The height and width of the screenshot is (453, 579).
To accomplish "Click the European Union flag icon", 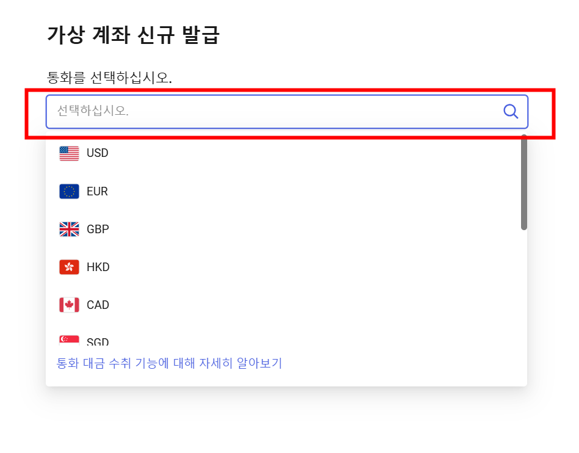I will [69, 192].
